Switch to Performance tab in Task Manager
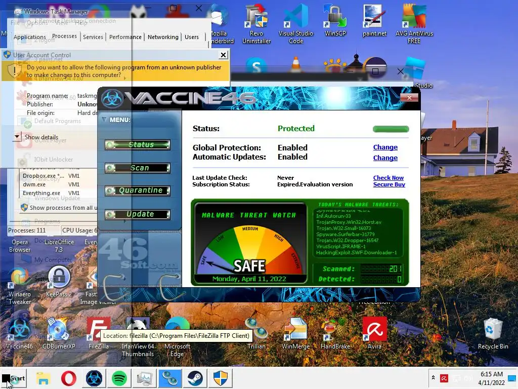 click(125, 37)
